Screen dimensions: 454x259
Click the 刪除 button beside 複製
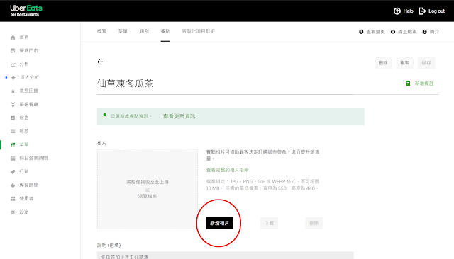tap(383, 63)
